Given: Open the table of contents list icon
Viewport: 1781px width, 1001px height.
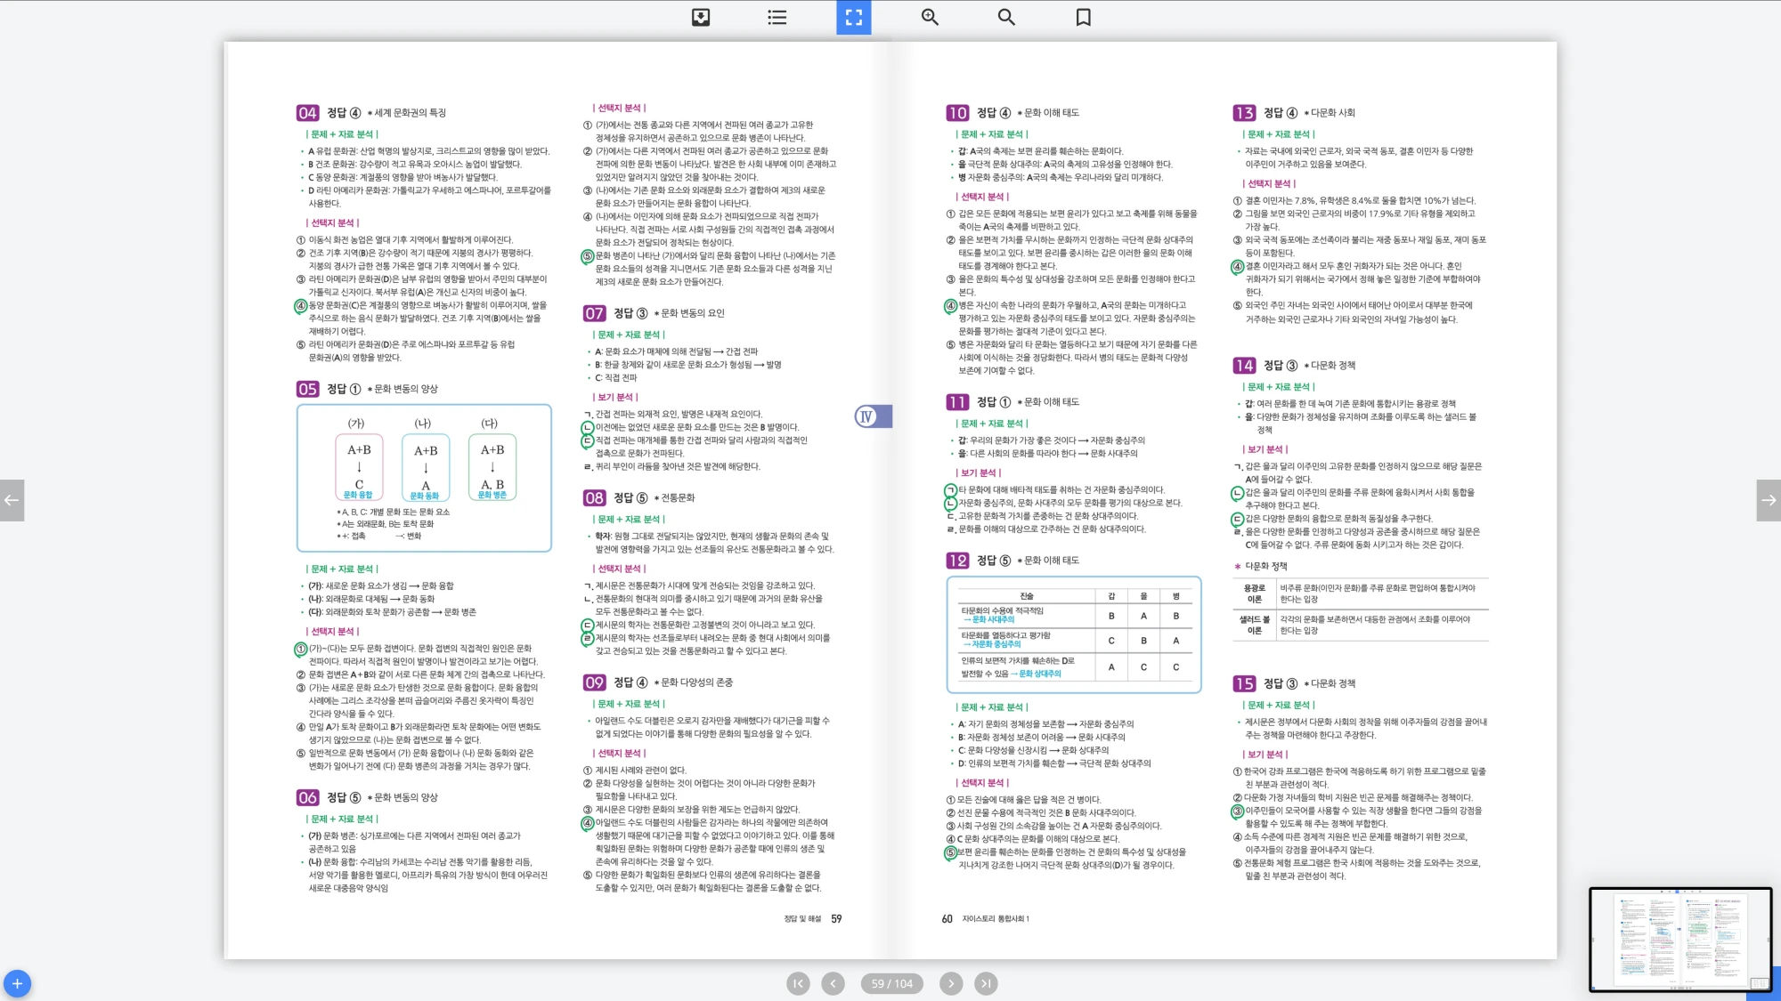Looking at the screenshot, I should click(x=777, y=17).
